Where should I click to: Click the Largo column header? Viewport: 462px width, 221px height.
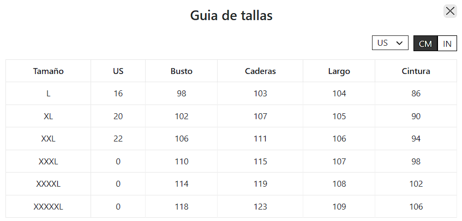click(x=339, y=71)
